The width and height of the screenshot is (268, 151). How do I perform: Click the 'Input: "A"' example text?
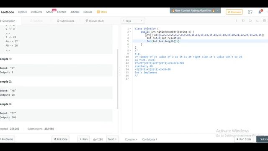(8, 68)
